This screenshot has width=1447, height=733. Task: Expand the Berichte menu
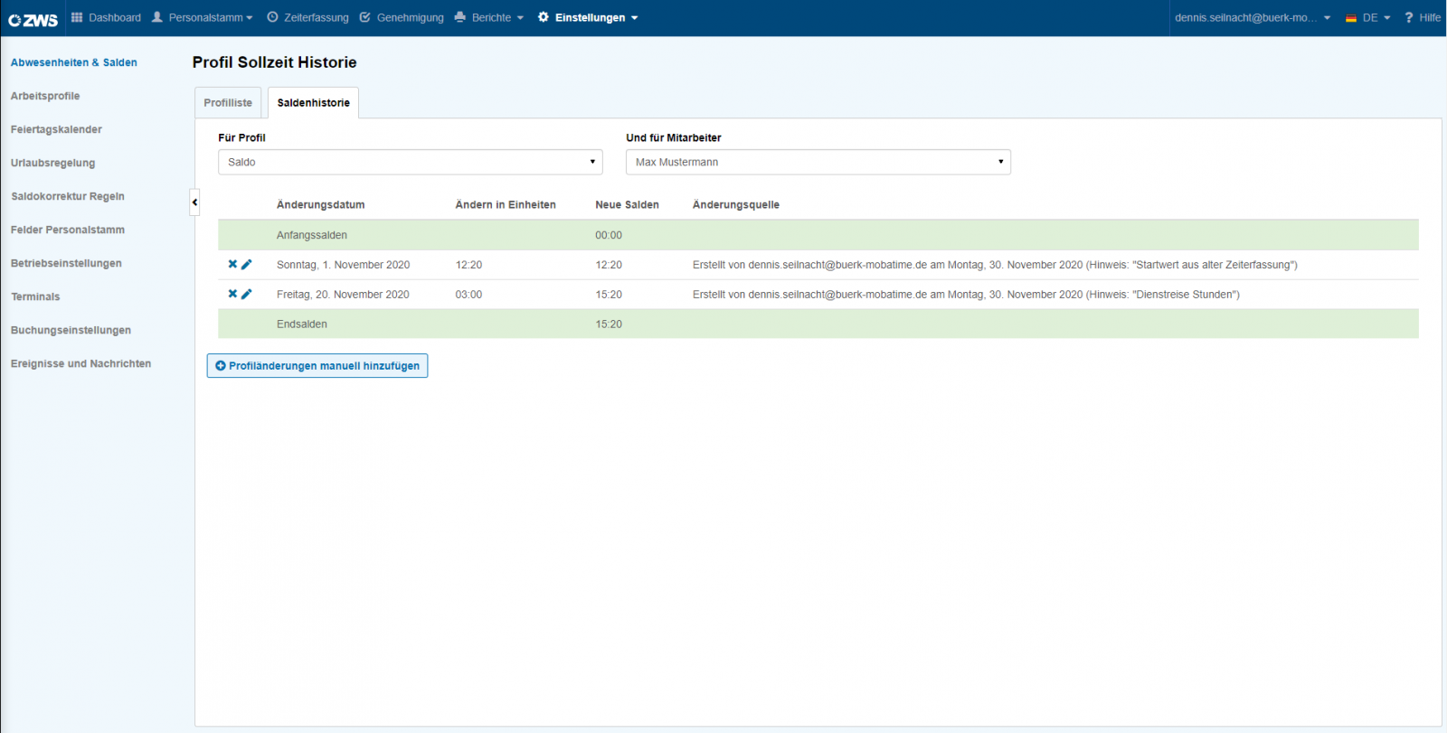pos(489,17)
